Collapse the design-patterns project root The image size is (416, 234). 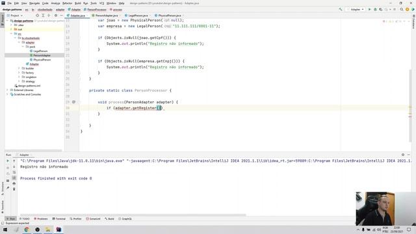[7, 21]
